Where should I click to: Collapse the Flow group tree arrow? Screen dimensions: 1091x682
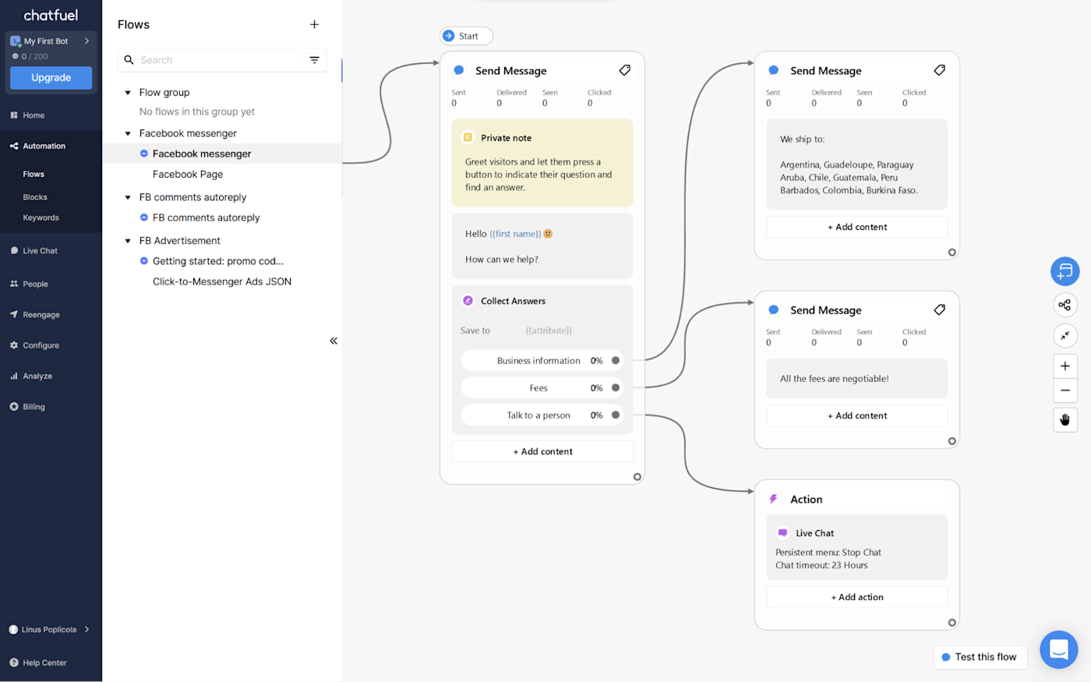coord(128,93)
